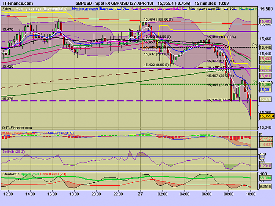The width and height of the screenshot is (275, 206).
Task: Click the 06:00 time axis label
Action: 206,194
